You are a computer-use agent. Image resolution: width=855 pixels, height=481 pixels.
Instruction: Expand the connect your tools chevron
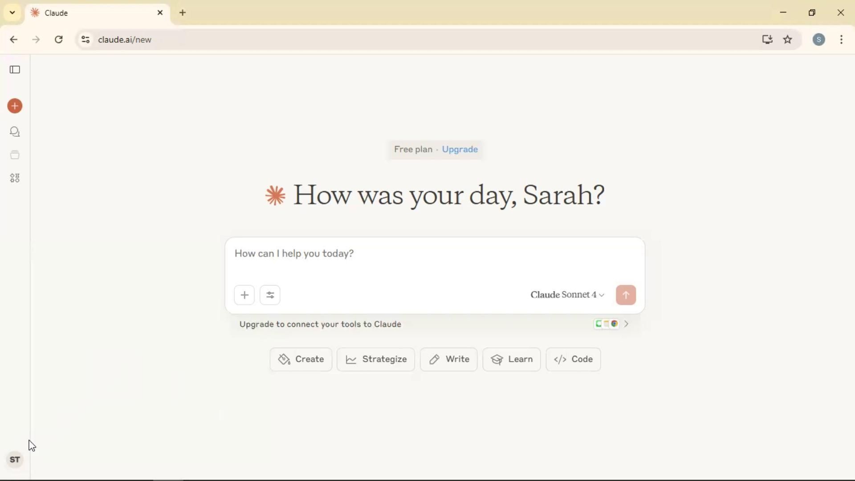(626, 324)
